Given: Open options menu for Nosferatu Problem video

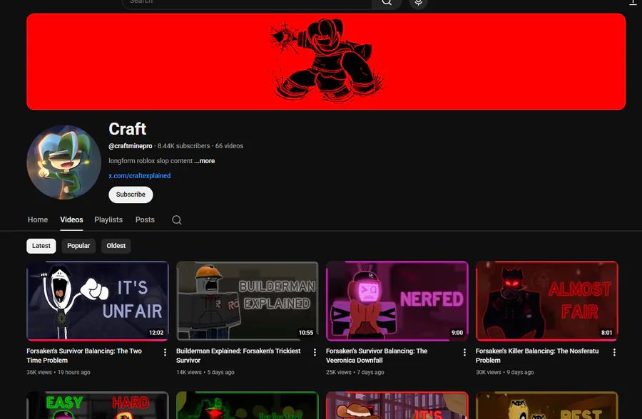Looking at the screenshot, I should (614, 352).
